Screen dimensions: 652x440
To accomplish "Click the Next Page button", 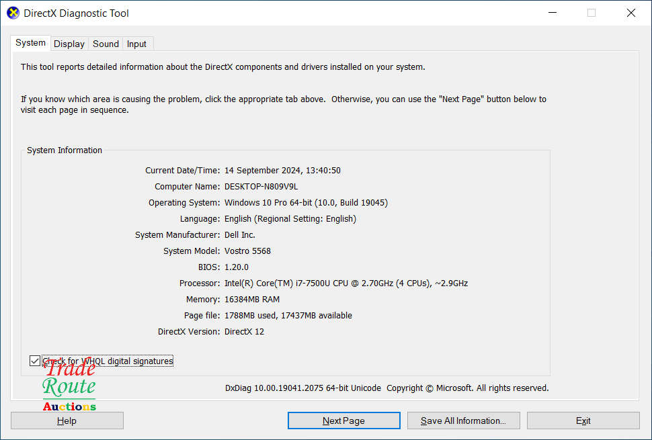I will click(343, 421).
